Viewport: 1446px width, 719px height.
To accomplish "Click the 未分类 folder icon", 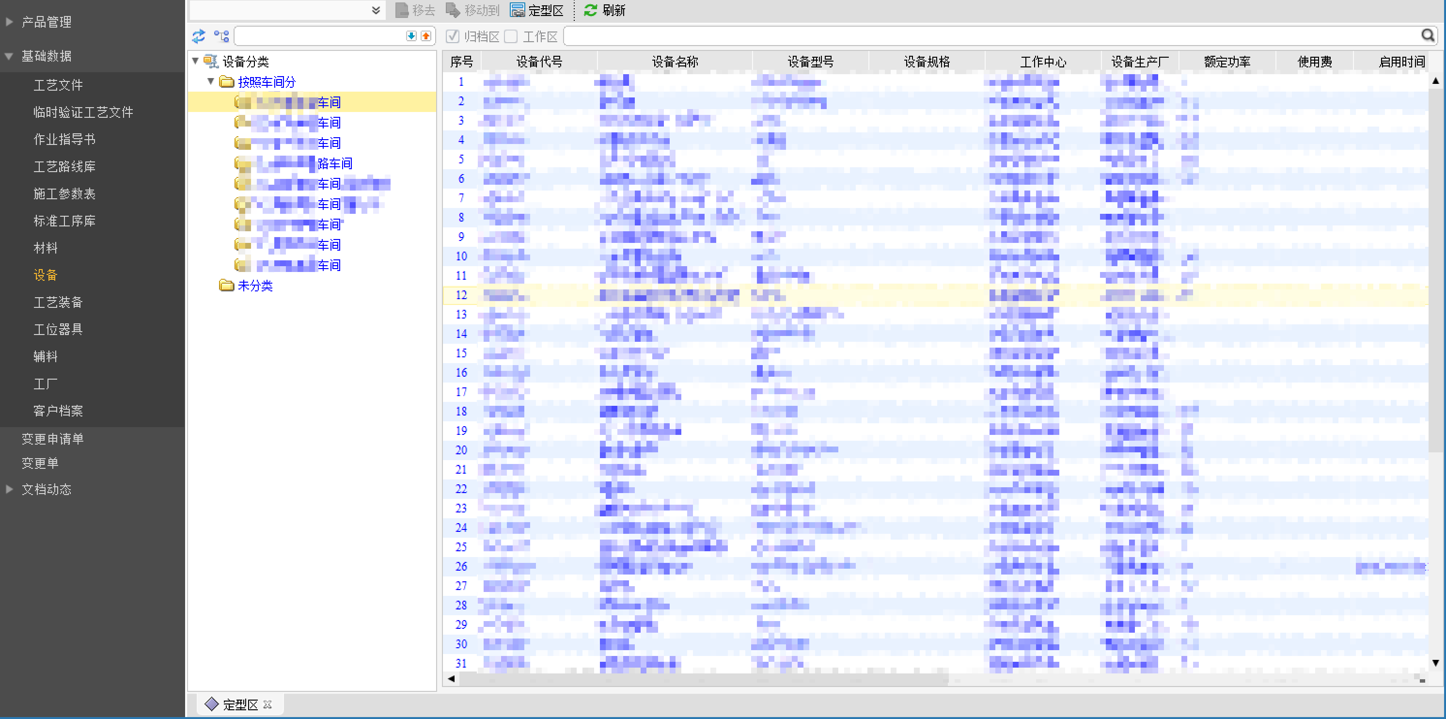I will tap(227, 286).
